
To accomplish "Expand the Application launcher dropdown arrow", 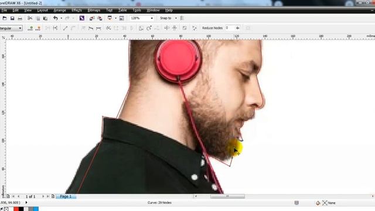I will pyautogui.click(x=115, y=18).
